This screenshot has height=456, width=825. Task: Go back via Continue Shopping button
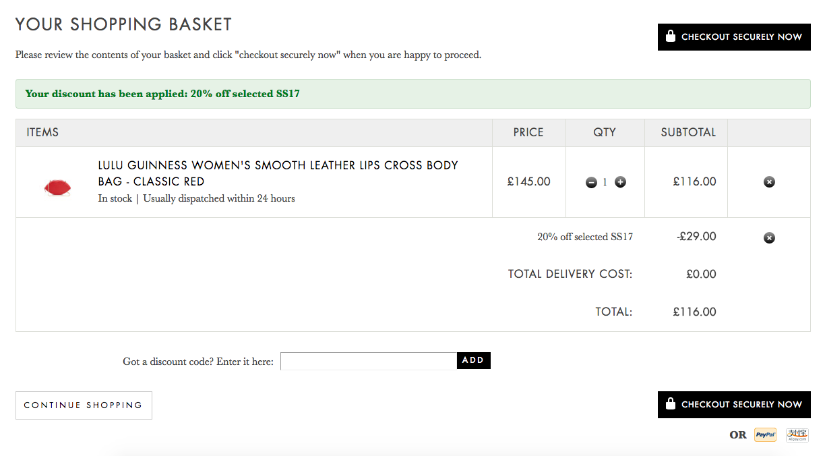[84, 405]
